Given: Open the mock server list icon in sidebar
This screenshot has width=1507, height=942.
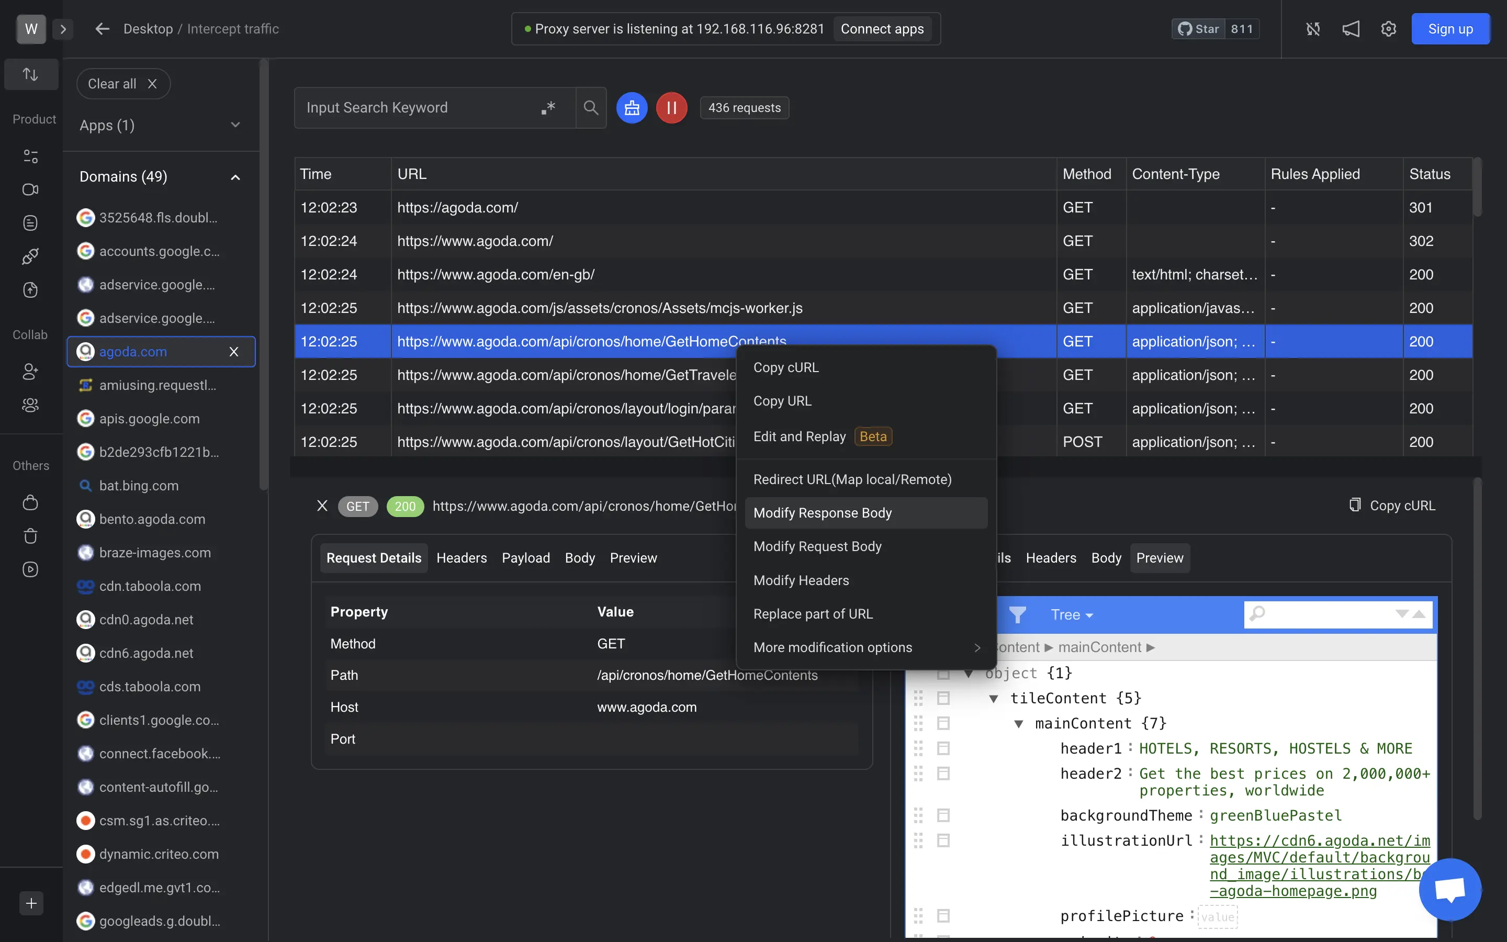Looking at the screenshot, I should [x=30, y=223].
